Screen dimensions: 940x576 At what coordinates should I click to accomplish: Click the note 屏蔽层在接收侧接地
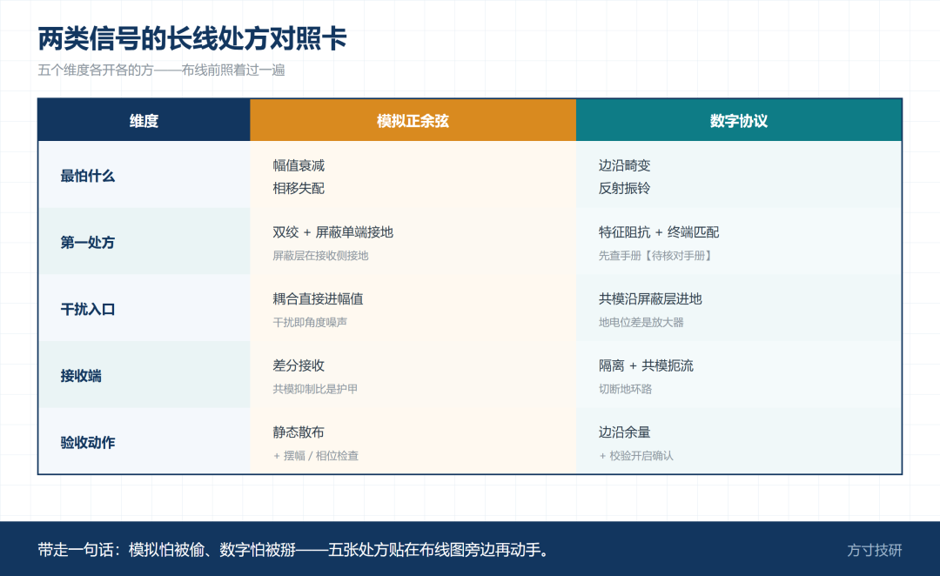[320, 255]
